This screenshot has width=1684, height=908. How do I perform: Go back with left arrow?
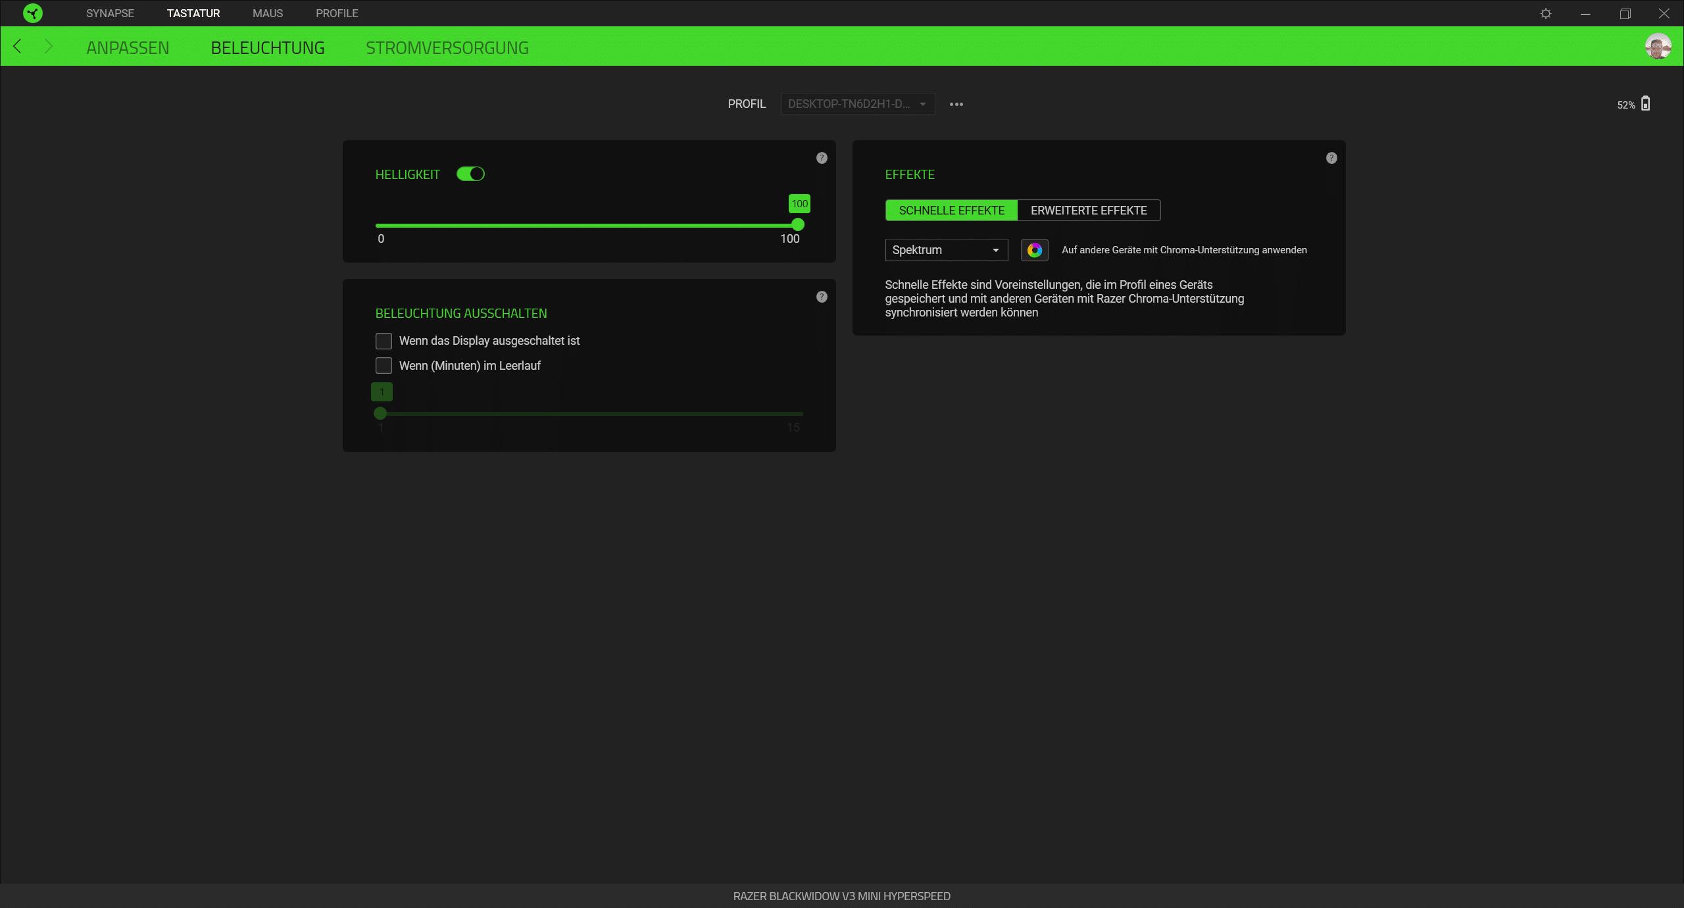coord(18,46)
